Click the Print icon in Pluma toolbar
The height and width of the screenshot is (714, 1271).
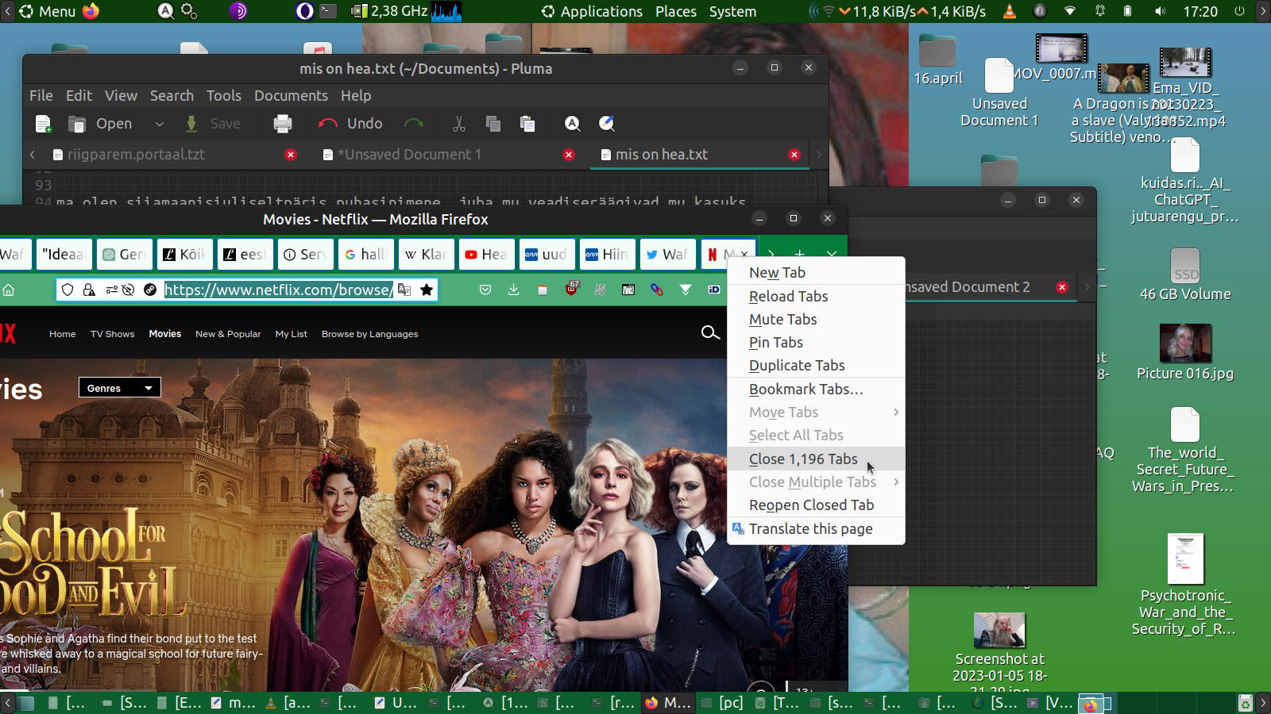[x=282, y=124]
